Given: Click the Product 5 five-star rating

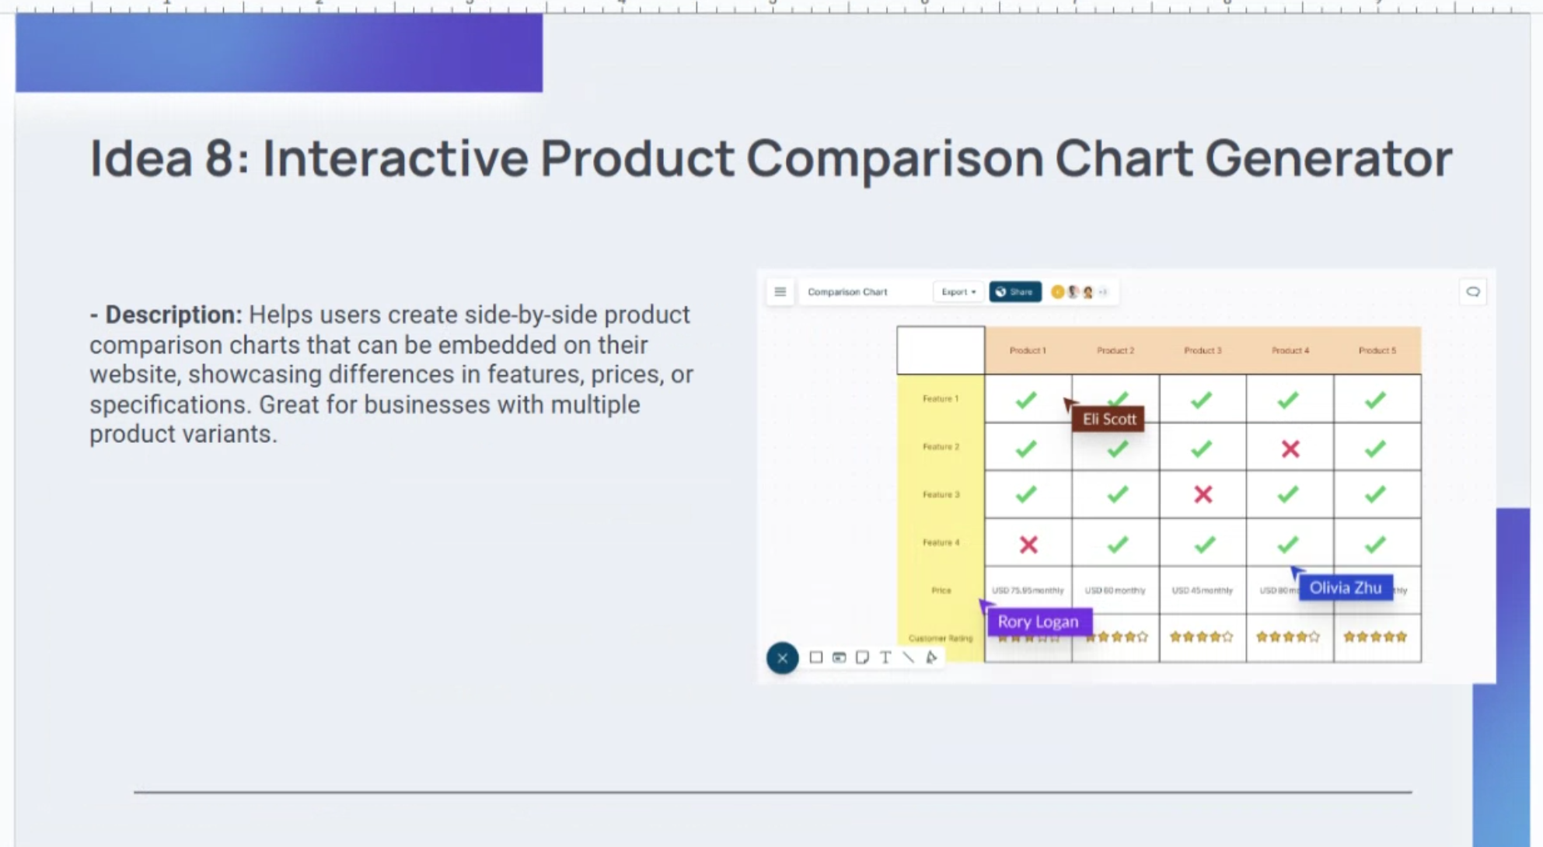Looking at the screenshot, I should 1375,637.
